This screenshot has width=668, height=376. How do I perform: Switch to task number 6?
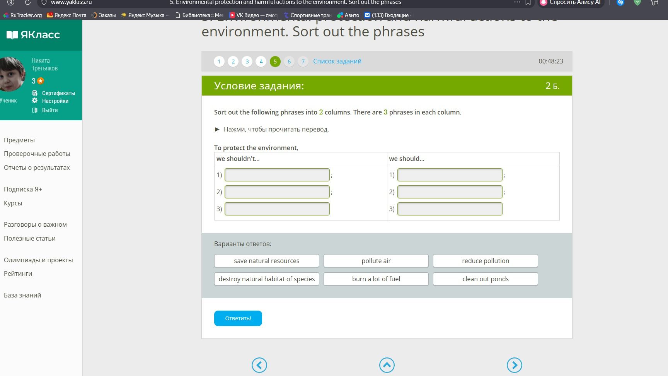(289, 61)
